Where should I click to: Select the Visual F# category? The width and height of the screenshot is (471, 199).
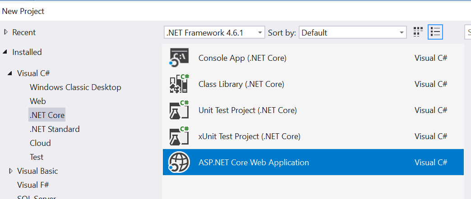(x=33, y=185)
